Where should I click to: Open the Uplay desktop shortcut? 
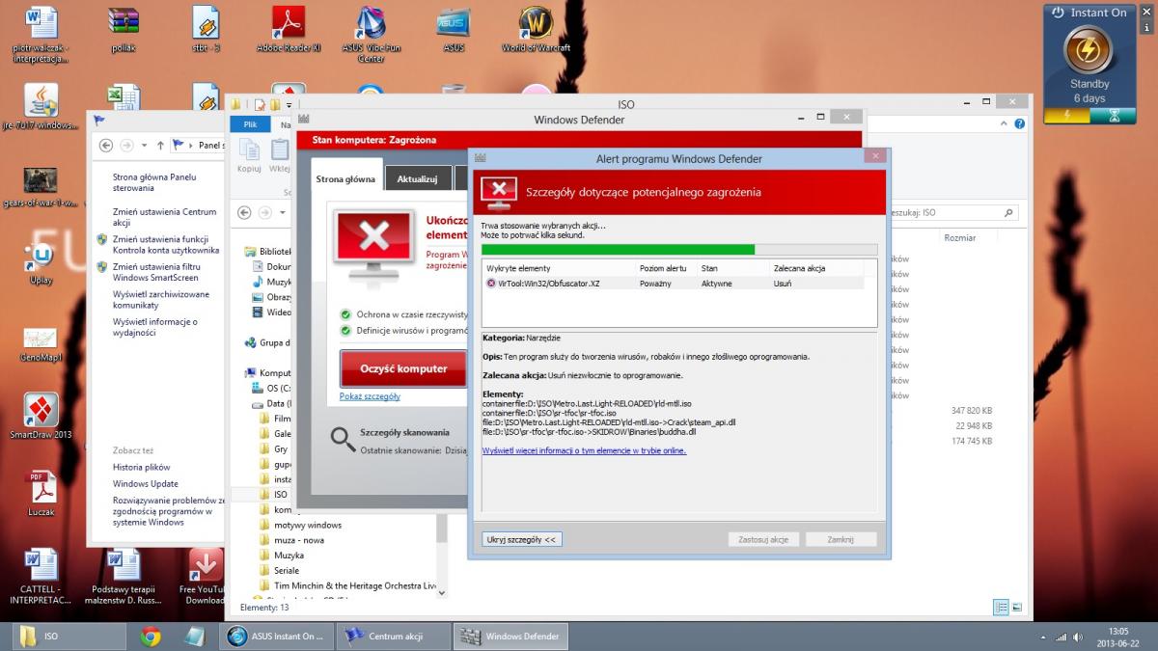pos(41,263)
